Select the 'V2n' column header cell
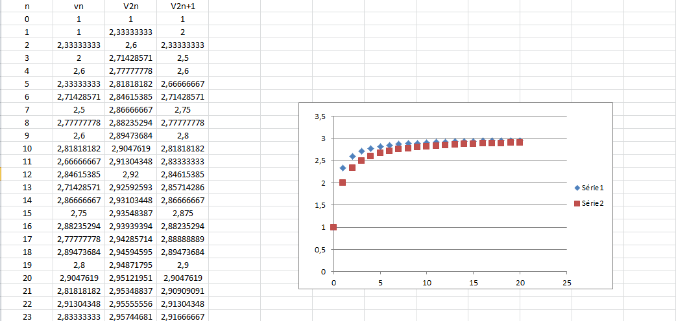 click(130, 6)
